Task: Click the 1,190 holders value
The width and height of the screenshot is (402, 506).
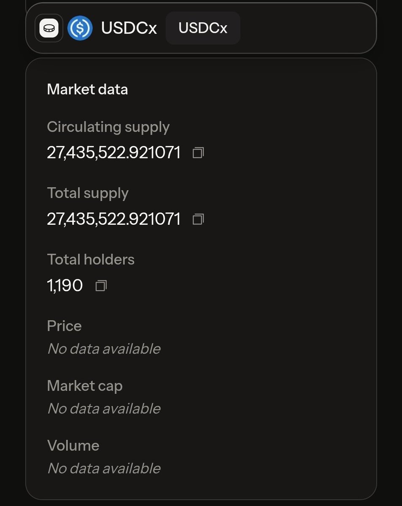Action: 65,286
